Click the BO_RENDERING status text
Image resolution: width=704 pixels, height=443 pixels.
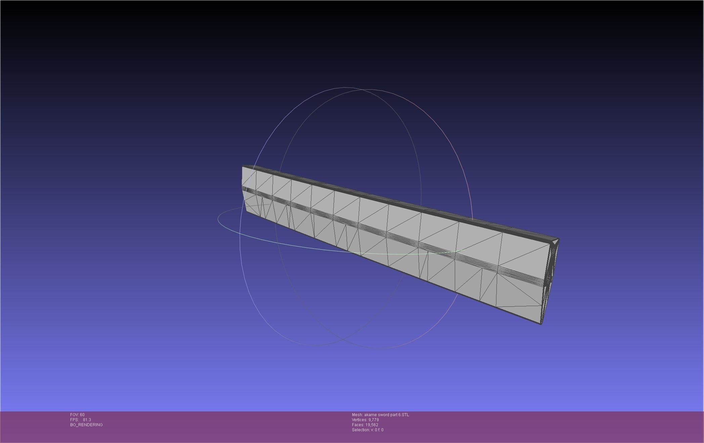coord(86,425)
